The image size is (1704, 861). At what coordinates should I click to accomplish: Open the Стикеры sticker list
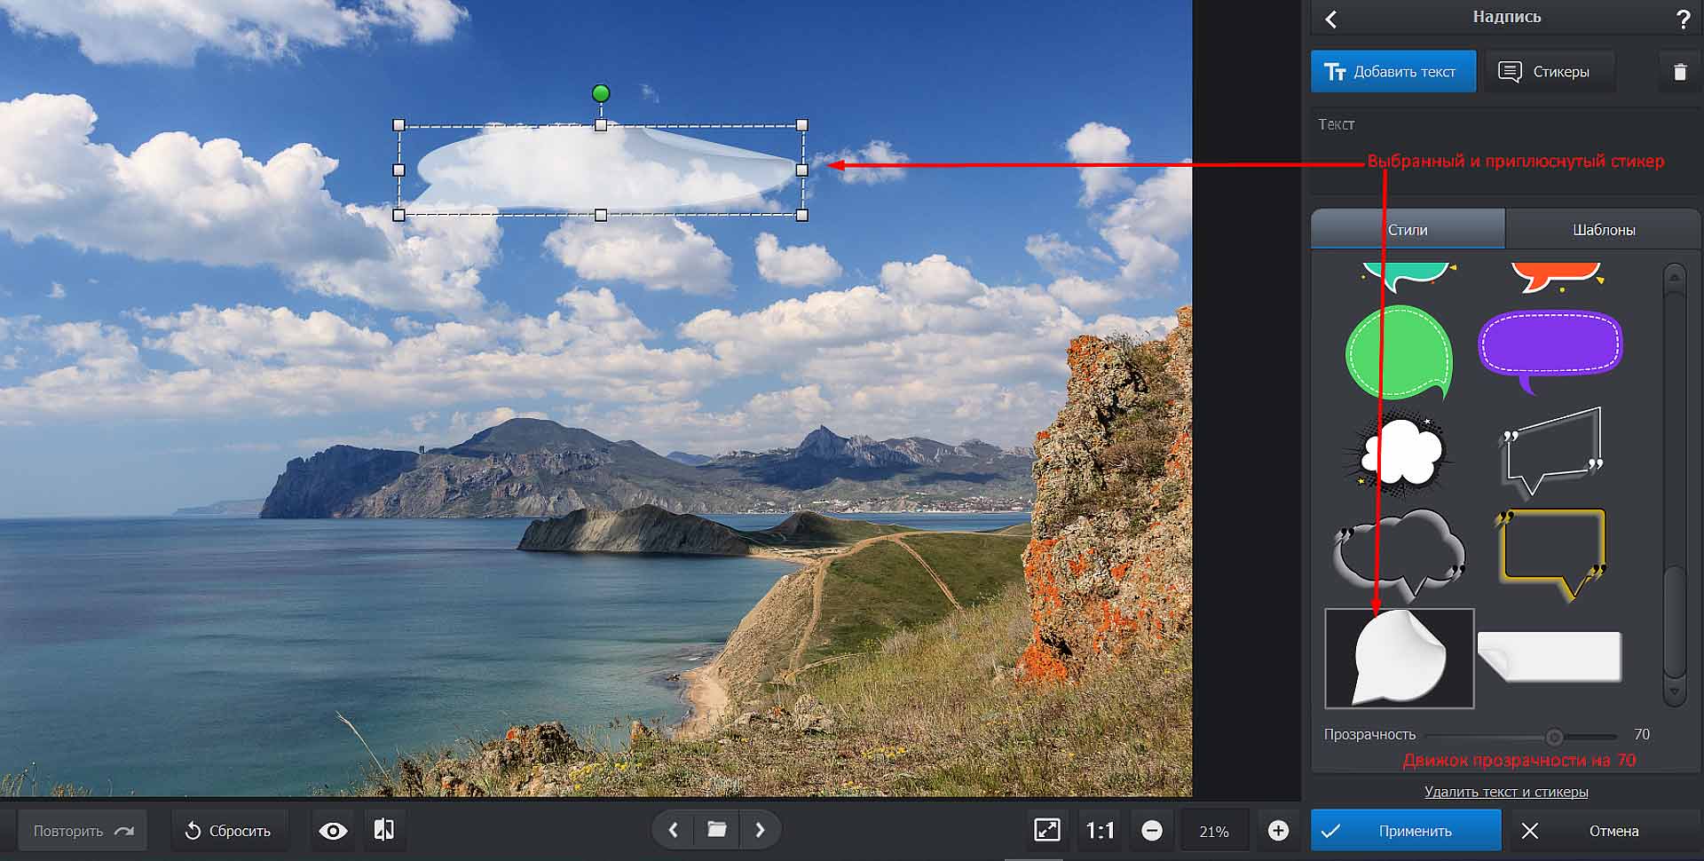point(1549,72)
